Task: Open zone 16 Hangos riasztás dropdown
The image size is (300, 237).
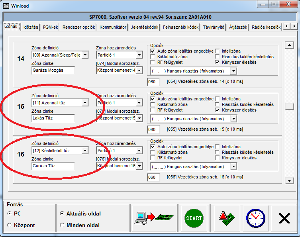Action: click(233, 166)
